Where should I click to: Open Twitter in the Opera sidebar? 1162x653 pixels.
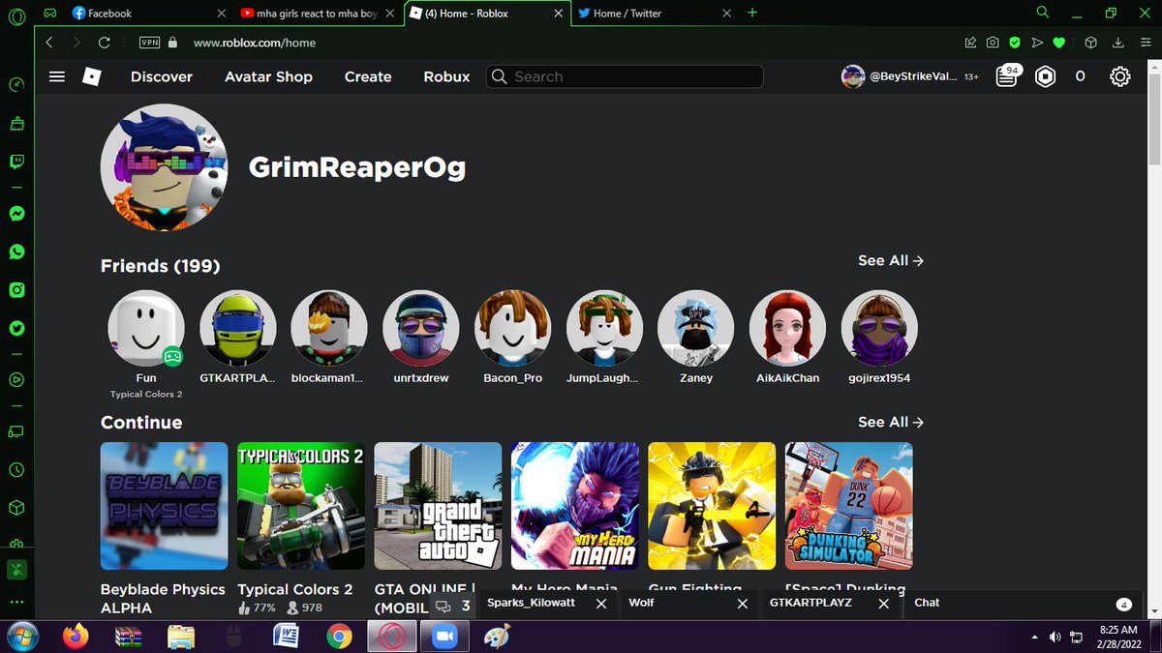(x=16, y=328)
